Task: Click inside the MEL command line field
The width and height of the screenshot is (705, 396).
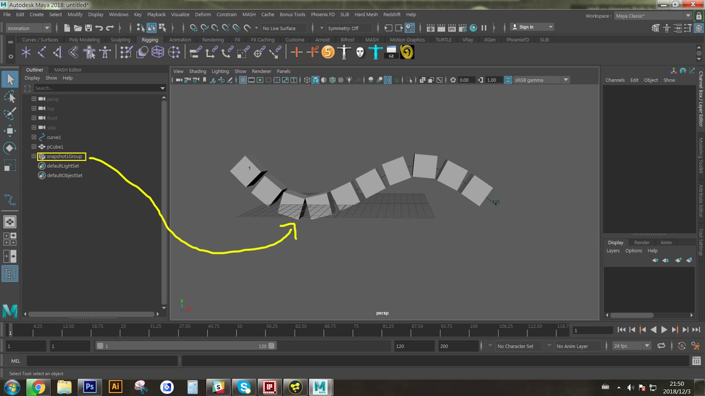Action: (101, 361)
